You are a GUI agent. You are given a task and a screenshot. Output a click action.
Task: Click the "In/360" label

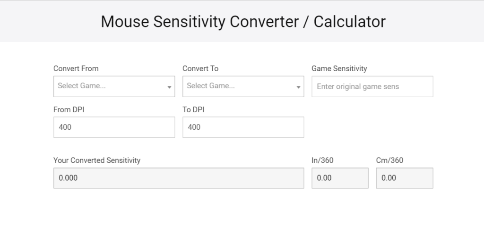(322, 160)
